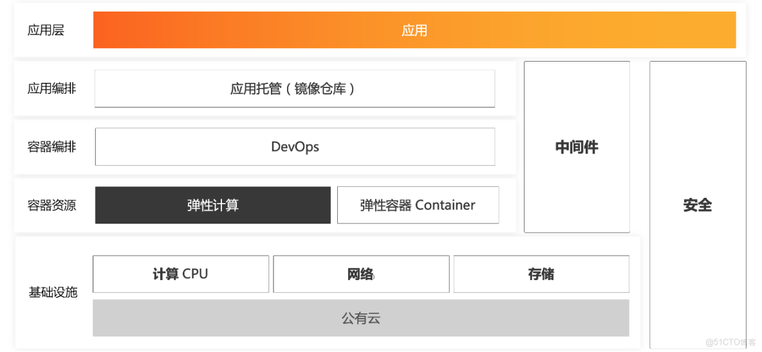Image resolution: width=762 pixels, height=352 pixels.
Task: Click the word Container
Action: [445, 206]
